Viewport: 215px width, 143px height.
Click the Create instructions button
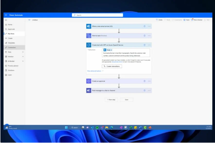coord(112,66)
